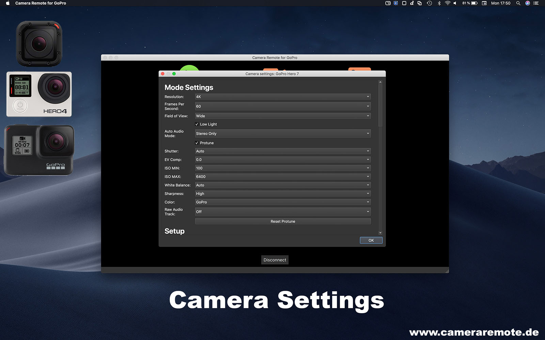Select the GoPro Hero 7 camera image
Viewport: 545px width, 340px height.
[x=39, y=150]
